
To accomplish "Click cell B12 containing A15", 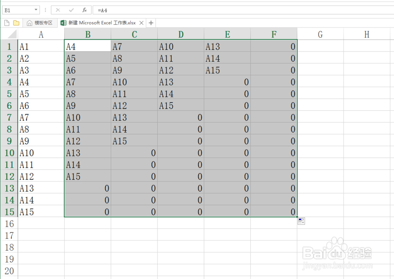I will [87, 176].
